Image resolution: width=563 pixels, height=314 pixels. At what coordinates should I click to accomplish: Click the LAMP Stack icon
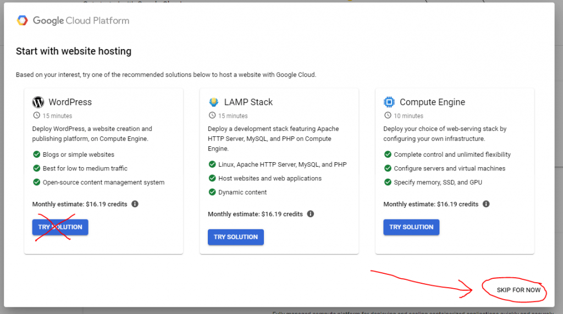click(x=214, y=102)
